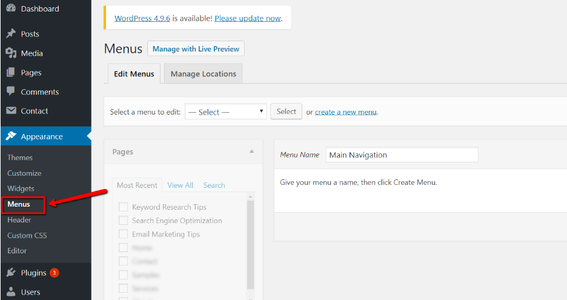Check the Samples page checkbox
Screen dimensions: 567x300
point(124,275)
